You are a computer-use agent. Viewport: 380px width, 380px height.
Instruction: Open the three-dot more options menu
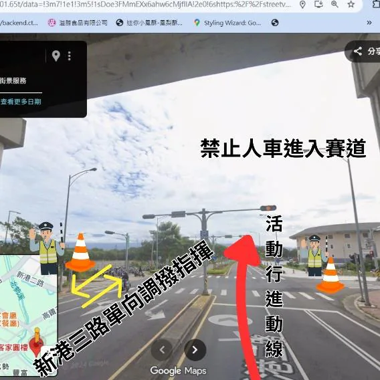pos(70,56)
